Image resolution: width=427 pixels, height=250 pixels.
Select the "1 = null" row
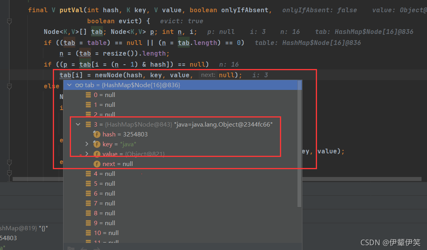(x=181, y=104)
